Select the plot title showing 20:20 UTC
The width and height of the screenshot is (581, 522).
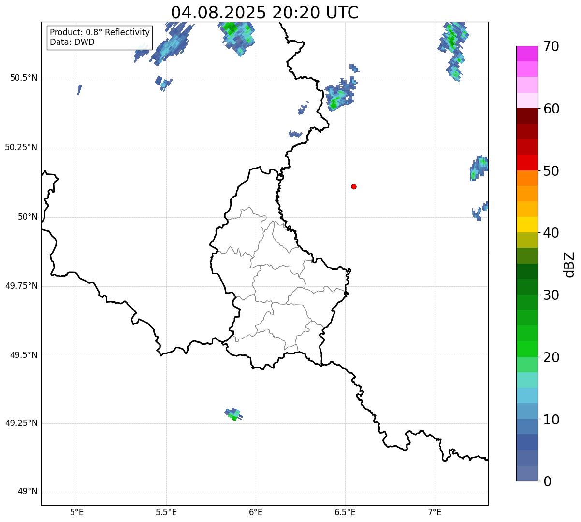[264, 13]
